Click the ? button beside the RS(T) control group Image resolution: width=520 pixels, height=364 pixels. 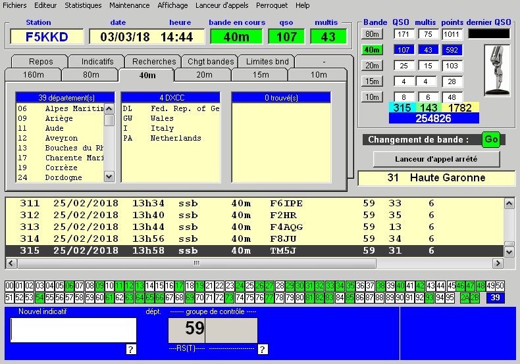263,349
